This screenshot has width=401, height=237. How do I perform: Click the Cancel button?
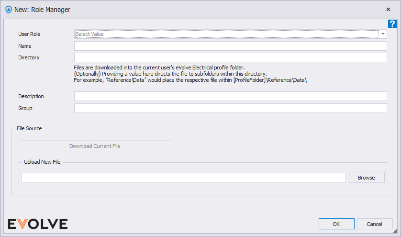coord(374,224)
